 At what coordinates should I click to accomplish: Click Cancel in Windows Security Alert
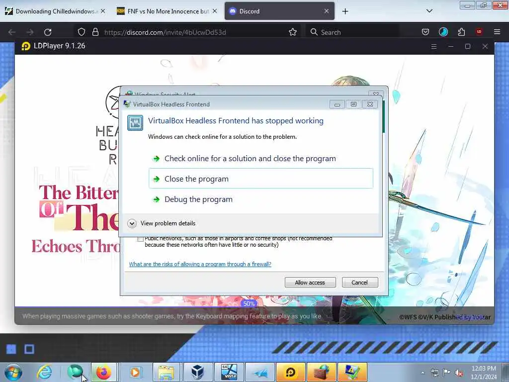(x=360, y=283)
